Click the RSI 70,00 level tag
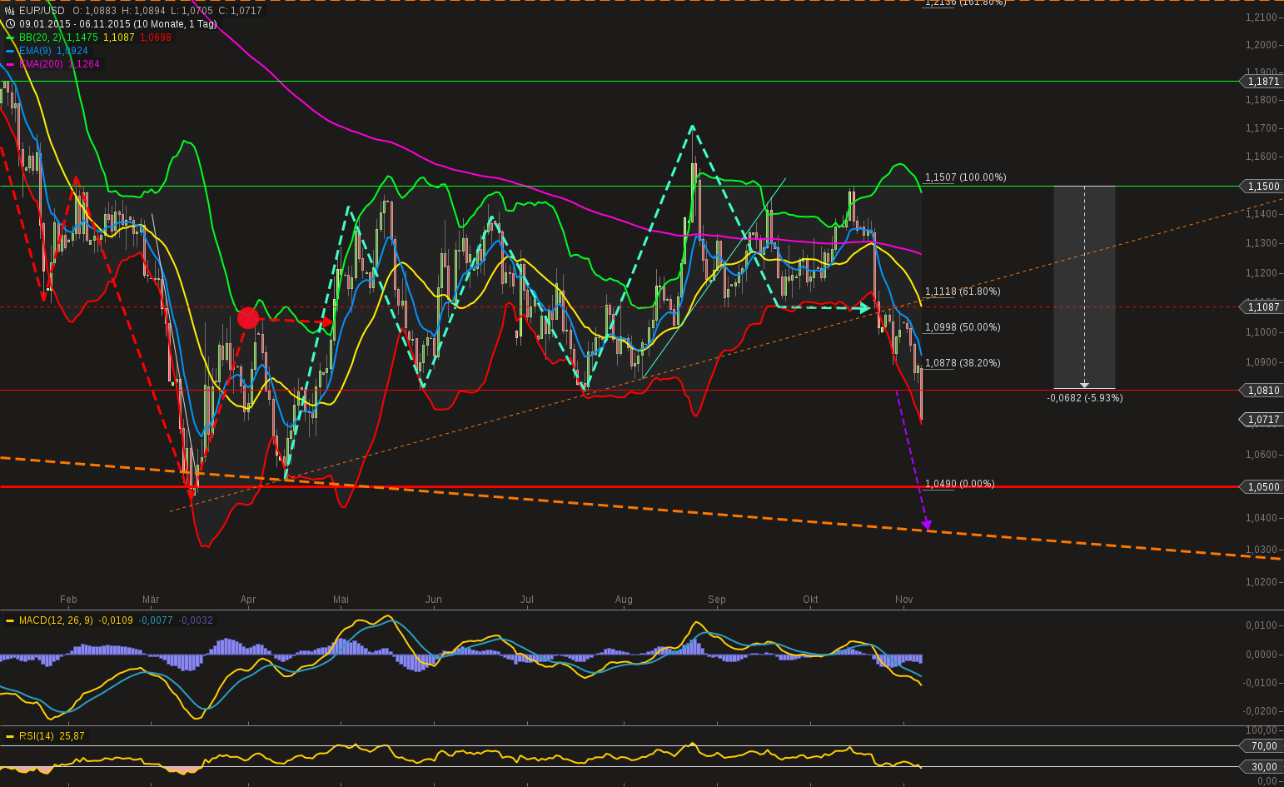Image resolution: width=1284 pixels, height=787 pixels. [1262, 746]
